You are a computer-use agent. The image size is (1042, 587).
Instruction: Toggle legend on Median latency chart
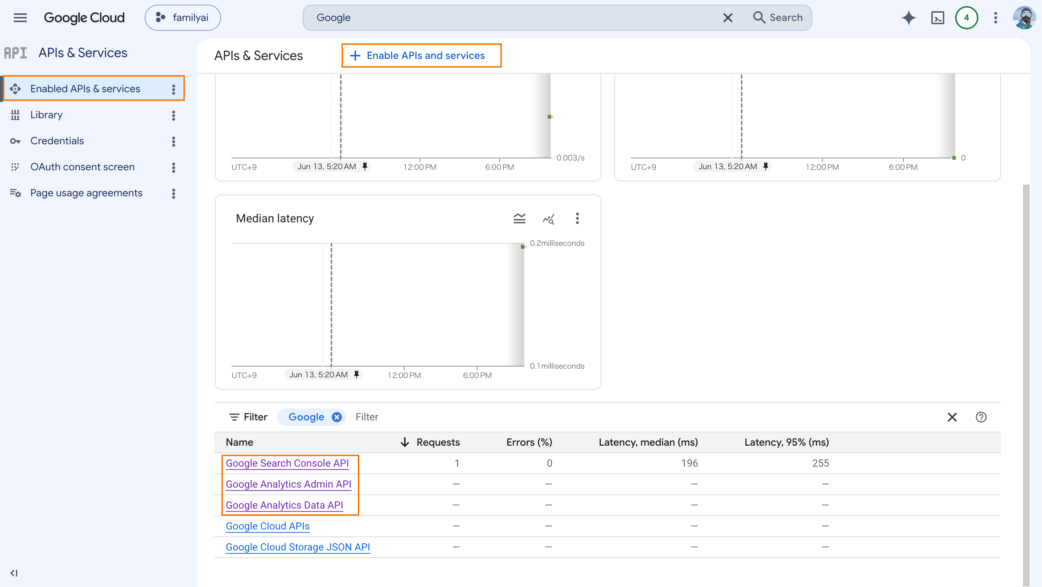click(x=520, y=219)
